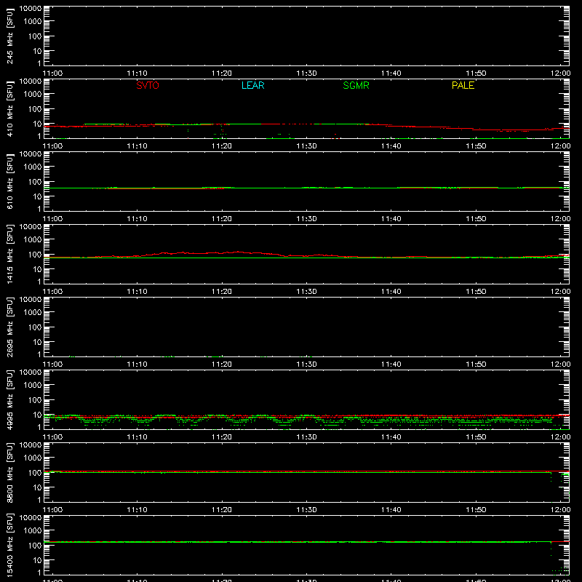The image size is (582, 582).
Task: Select the 8800 MHz [SFU] axis title
Action: tap(9, 473)
